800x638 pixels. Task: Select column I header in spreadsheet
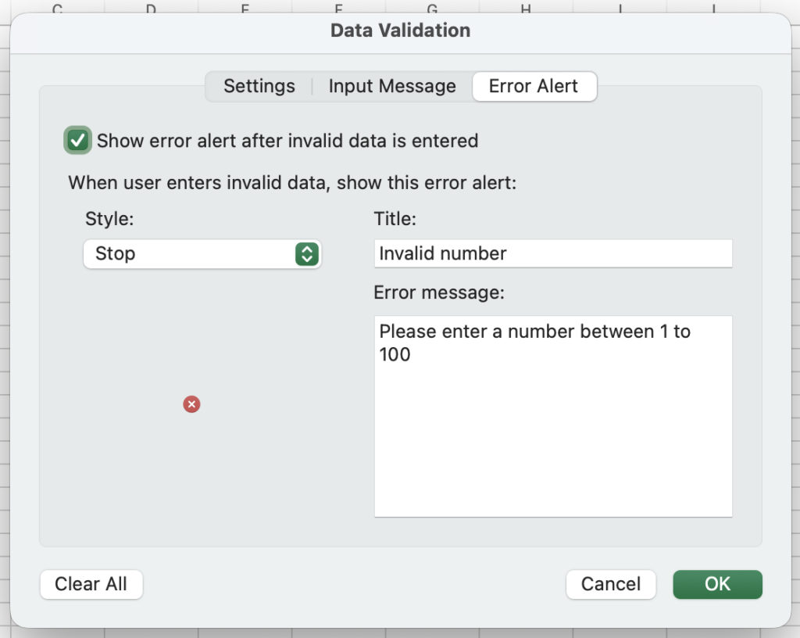(x=620, y=8)
